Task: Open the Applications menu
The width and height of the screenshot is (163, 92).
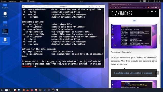Action: coord(13,1)
